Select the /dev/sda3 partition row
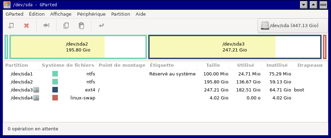The height and width of the screenshot is (138, 331). pyautogui.click(x=165, y=90)
